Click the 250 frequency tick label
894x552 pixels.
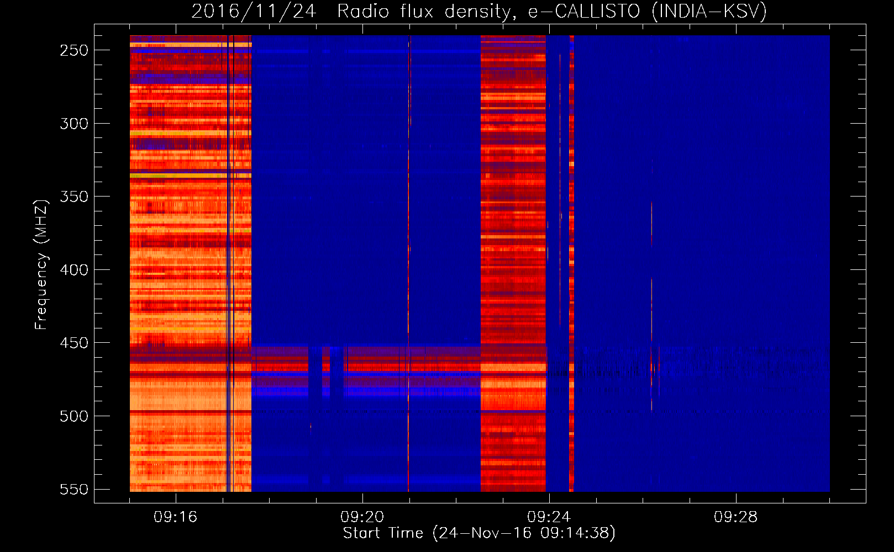tap(74, 50)
